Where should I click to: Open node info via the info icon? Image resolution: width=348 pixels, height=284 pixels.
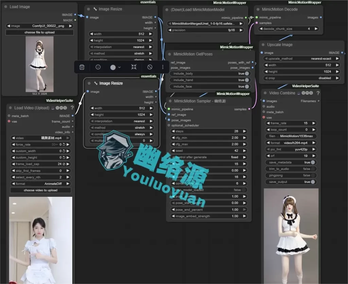(98, 67)
